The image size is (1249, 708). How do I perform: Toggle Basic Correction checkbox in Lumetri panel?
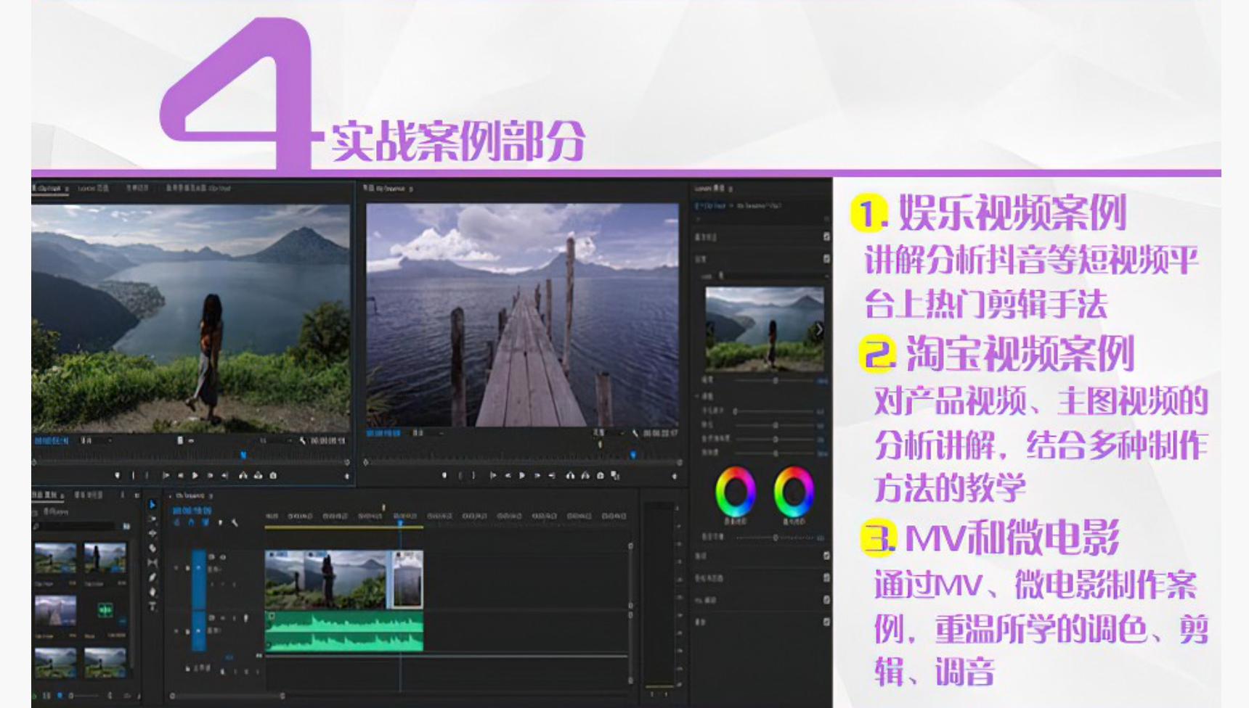click(x=826, y=236)
